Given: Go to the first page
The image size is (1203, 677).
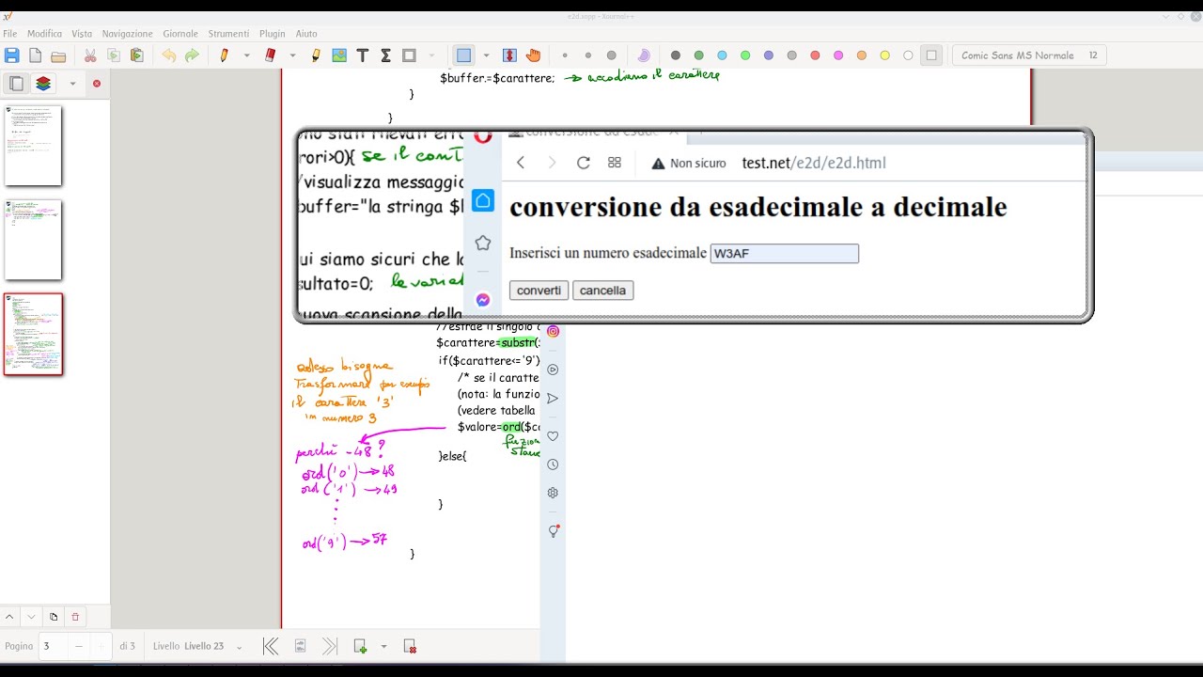Looking at the screenshot, I should (271, 646).
